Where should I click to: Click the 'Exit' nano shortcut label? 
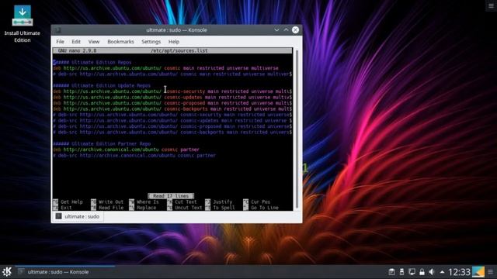click(66, 208)
